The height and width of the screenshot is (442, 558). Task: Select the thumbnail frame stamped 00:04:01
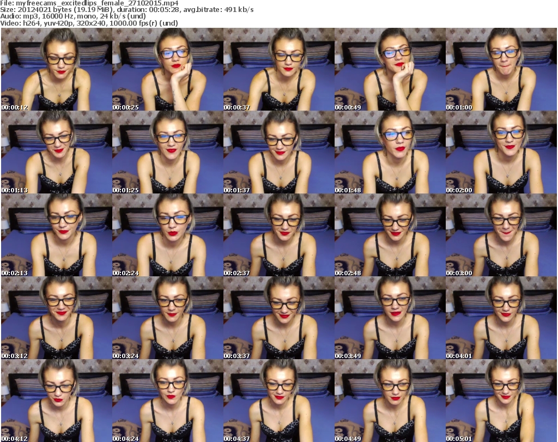click(501, 318)
